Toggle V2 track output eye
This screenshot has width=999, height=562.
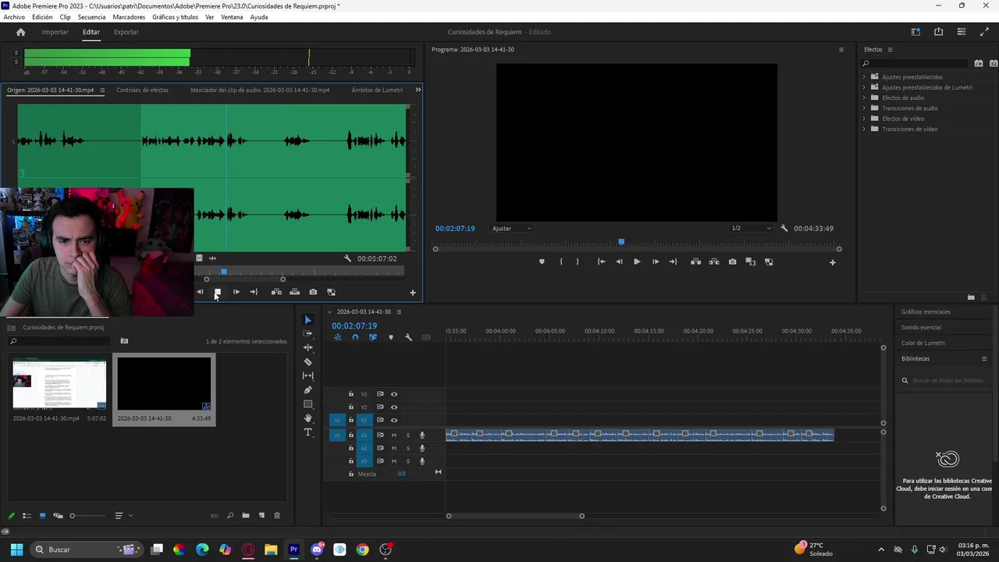393,407
